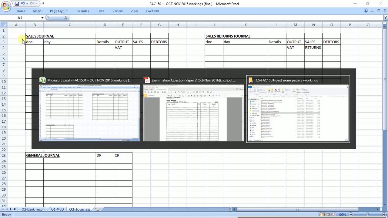Switch to the Q1-MCQ sheet
388x218 pixels.
click(57, 209)
